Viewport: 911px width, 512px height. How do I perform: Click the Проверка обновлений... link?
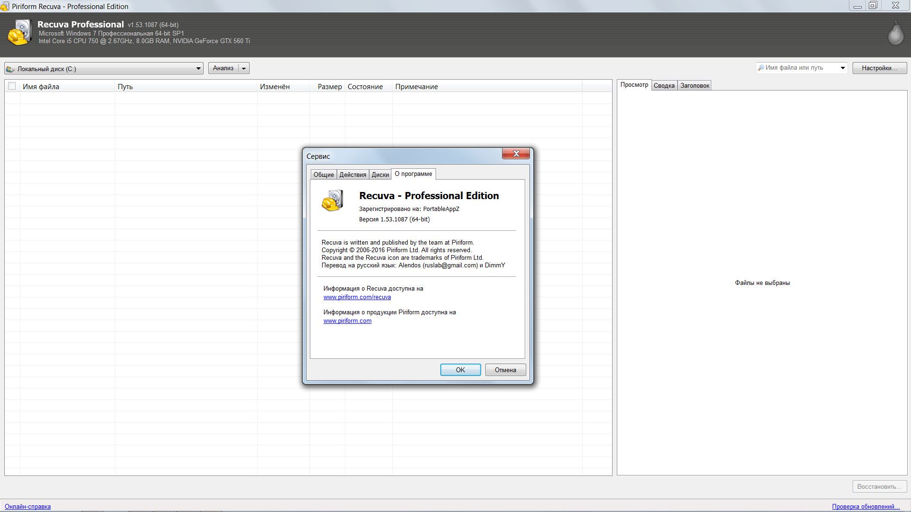tap(865, 506)
